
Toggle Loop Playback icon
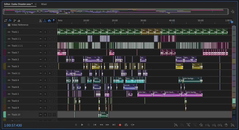[126, 125]
